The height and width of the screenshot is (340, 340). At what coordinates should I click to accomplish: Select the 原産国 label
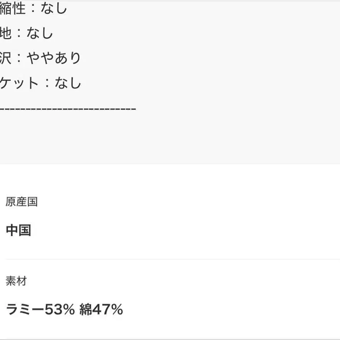point(22,202)
